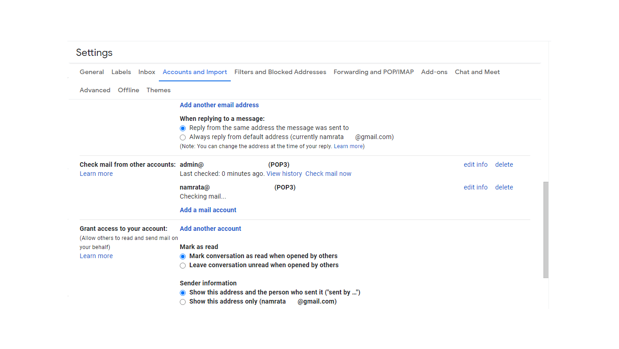This screenshot has height=349, width=619.
Task: Delete the namrata POP3 mail account
Action: 504,187
